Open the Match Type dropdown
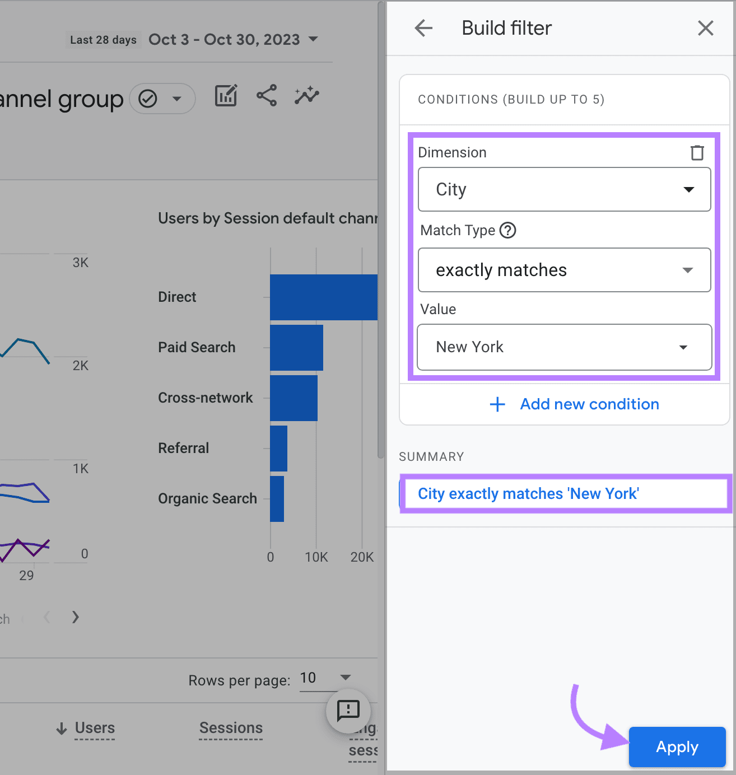 coord(564,270)
